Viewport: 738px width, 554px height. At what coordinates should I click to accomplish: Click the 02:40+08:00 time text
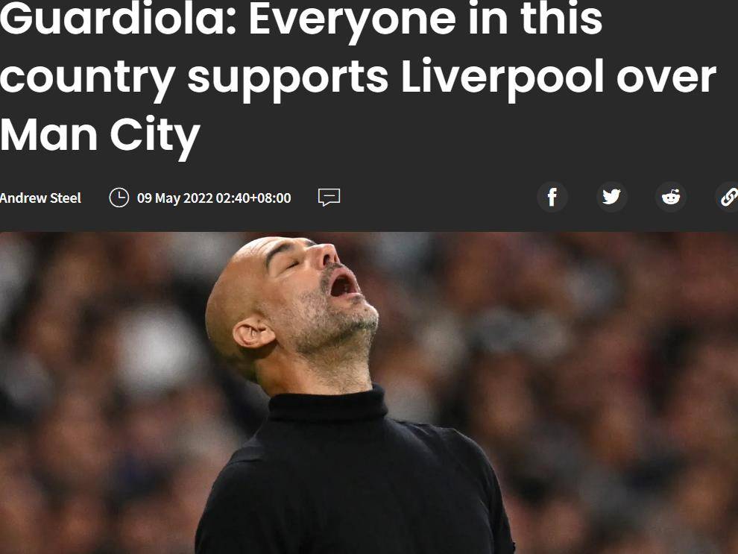coord(253,198)
